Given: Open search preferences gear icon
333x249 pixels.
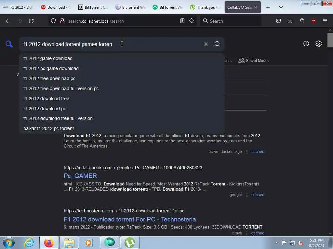Looking at the screenshot, I should [x=318, y=44].
